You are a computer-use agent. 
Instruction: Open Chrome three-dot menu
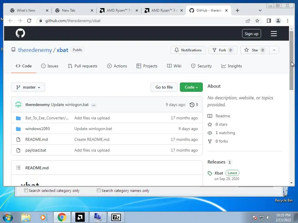[x=288, y=21]
